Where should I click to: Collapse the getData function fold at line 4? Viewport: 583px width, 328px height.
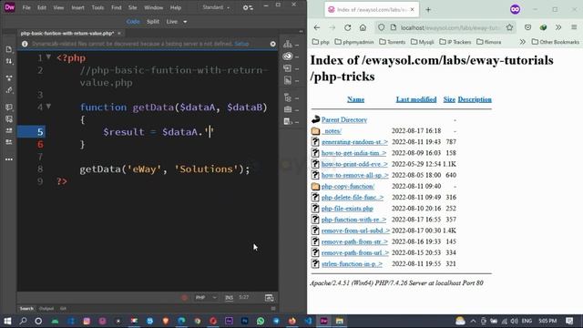point(48,107)
